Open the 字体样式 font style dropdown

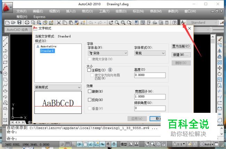(150, 53)
